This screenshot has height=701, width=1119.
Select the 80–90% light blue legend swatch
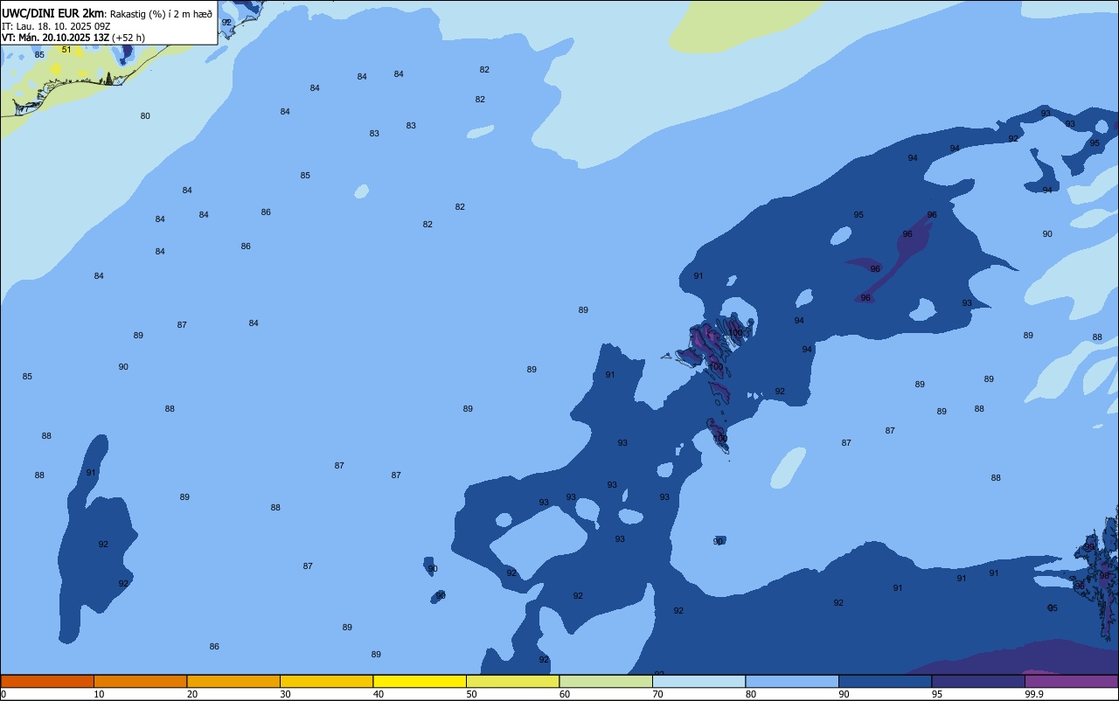click(x=792, y=681)
